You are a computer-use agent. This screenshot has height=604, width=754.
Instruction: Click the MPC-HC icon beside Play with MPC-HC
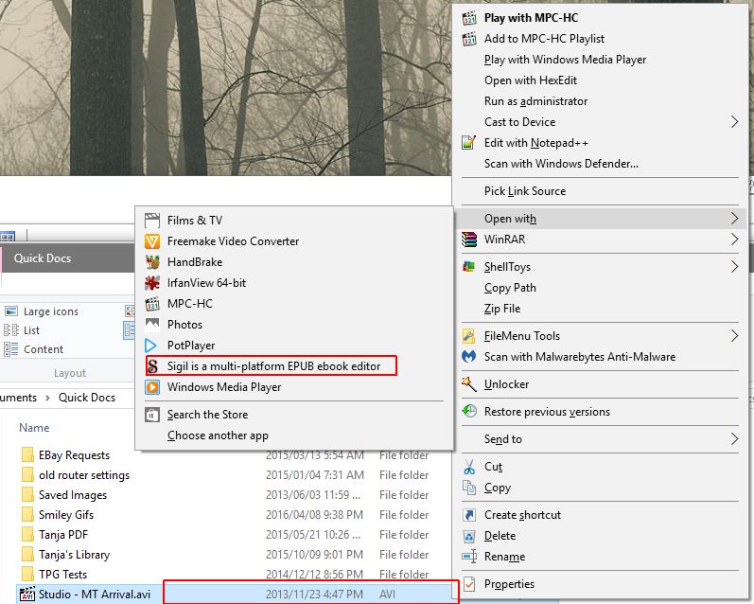tap(469, 18)
